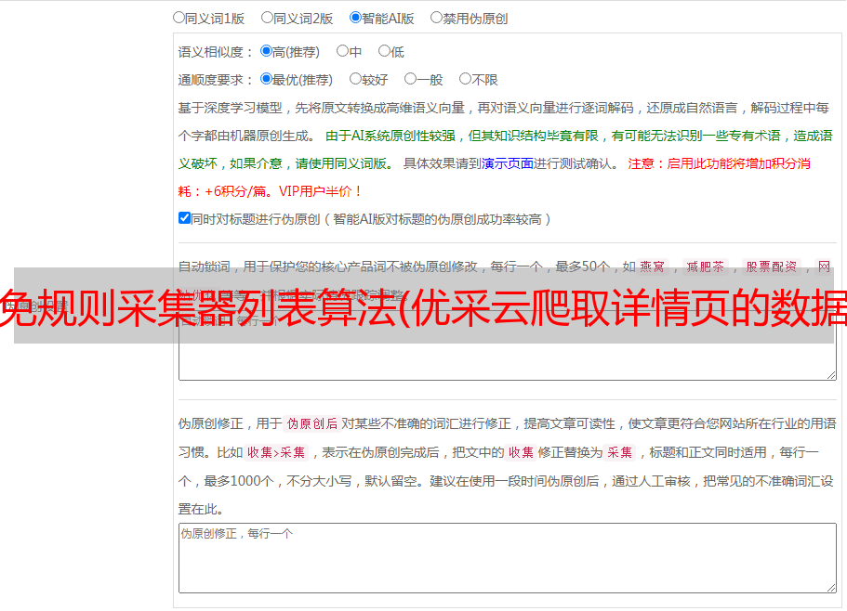Click the 燕窝 example keyword tag
847x611 pixels.
click(x=653, y=266)
